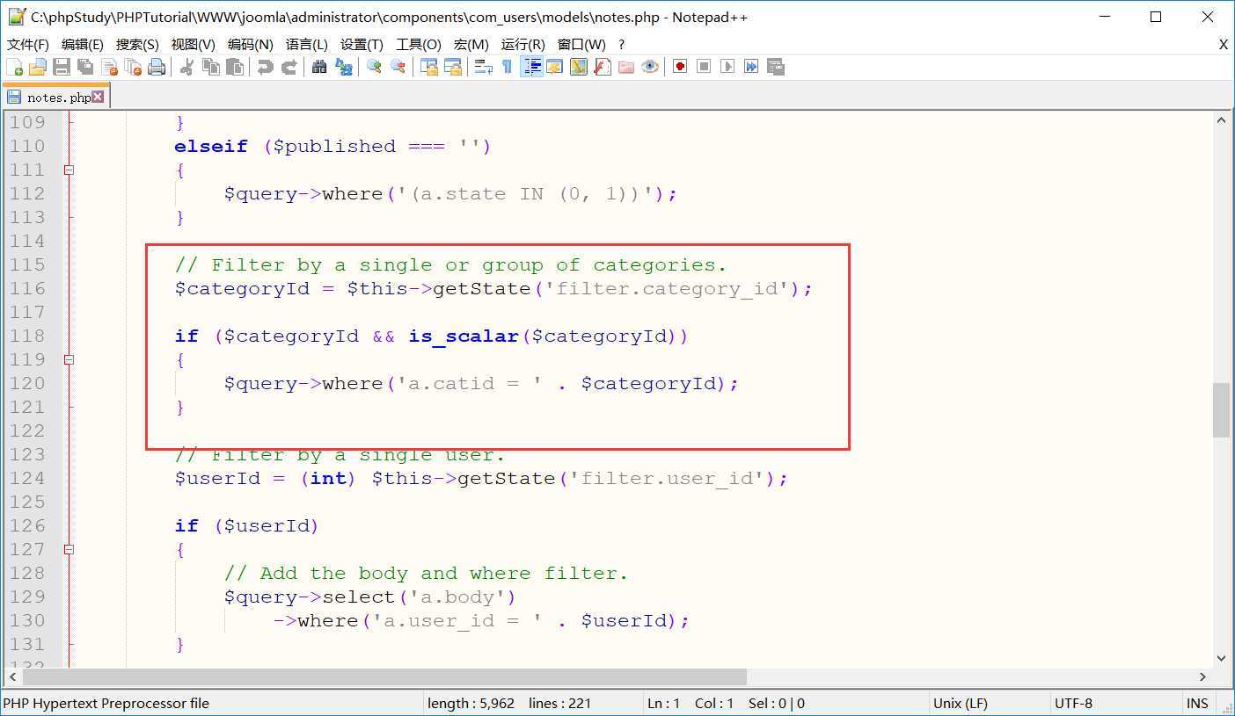Open Folder as Workspace icon
Image resolution: width=1235 pixels, height=716 pixels.
click(x=625, y=67)
